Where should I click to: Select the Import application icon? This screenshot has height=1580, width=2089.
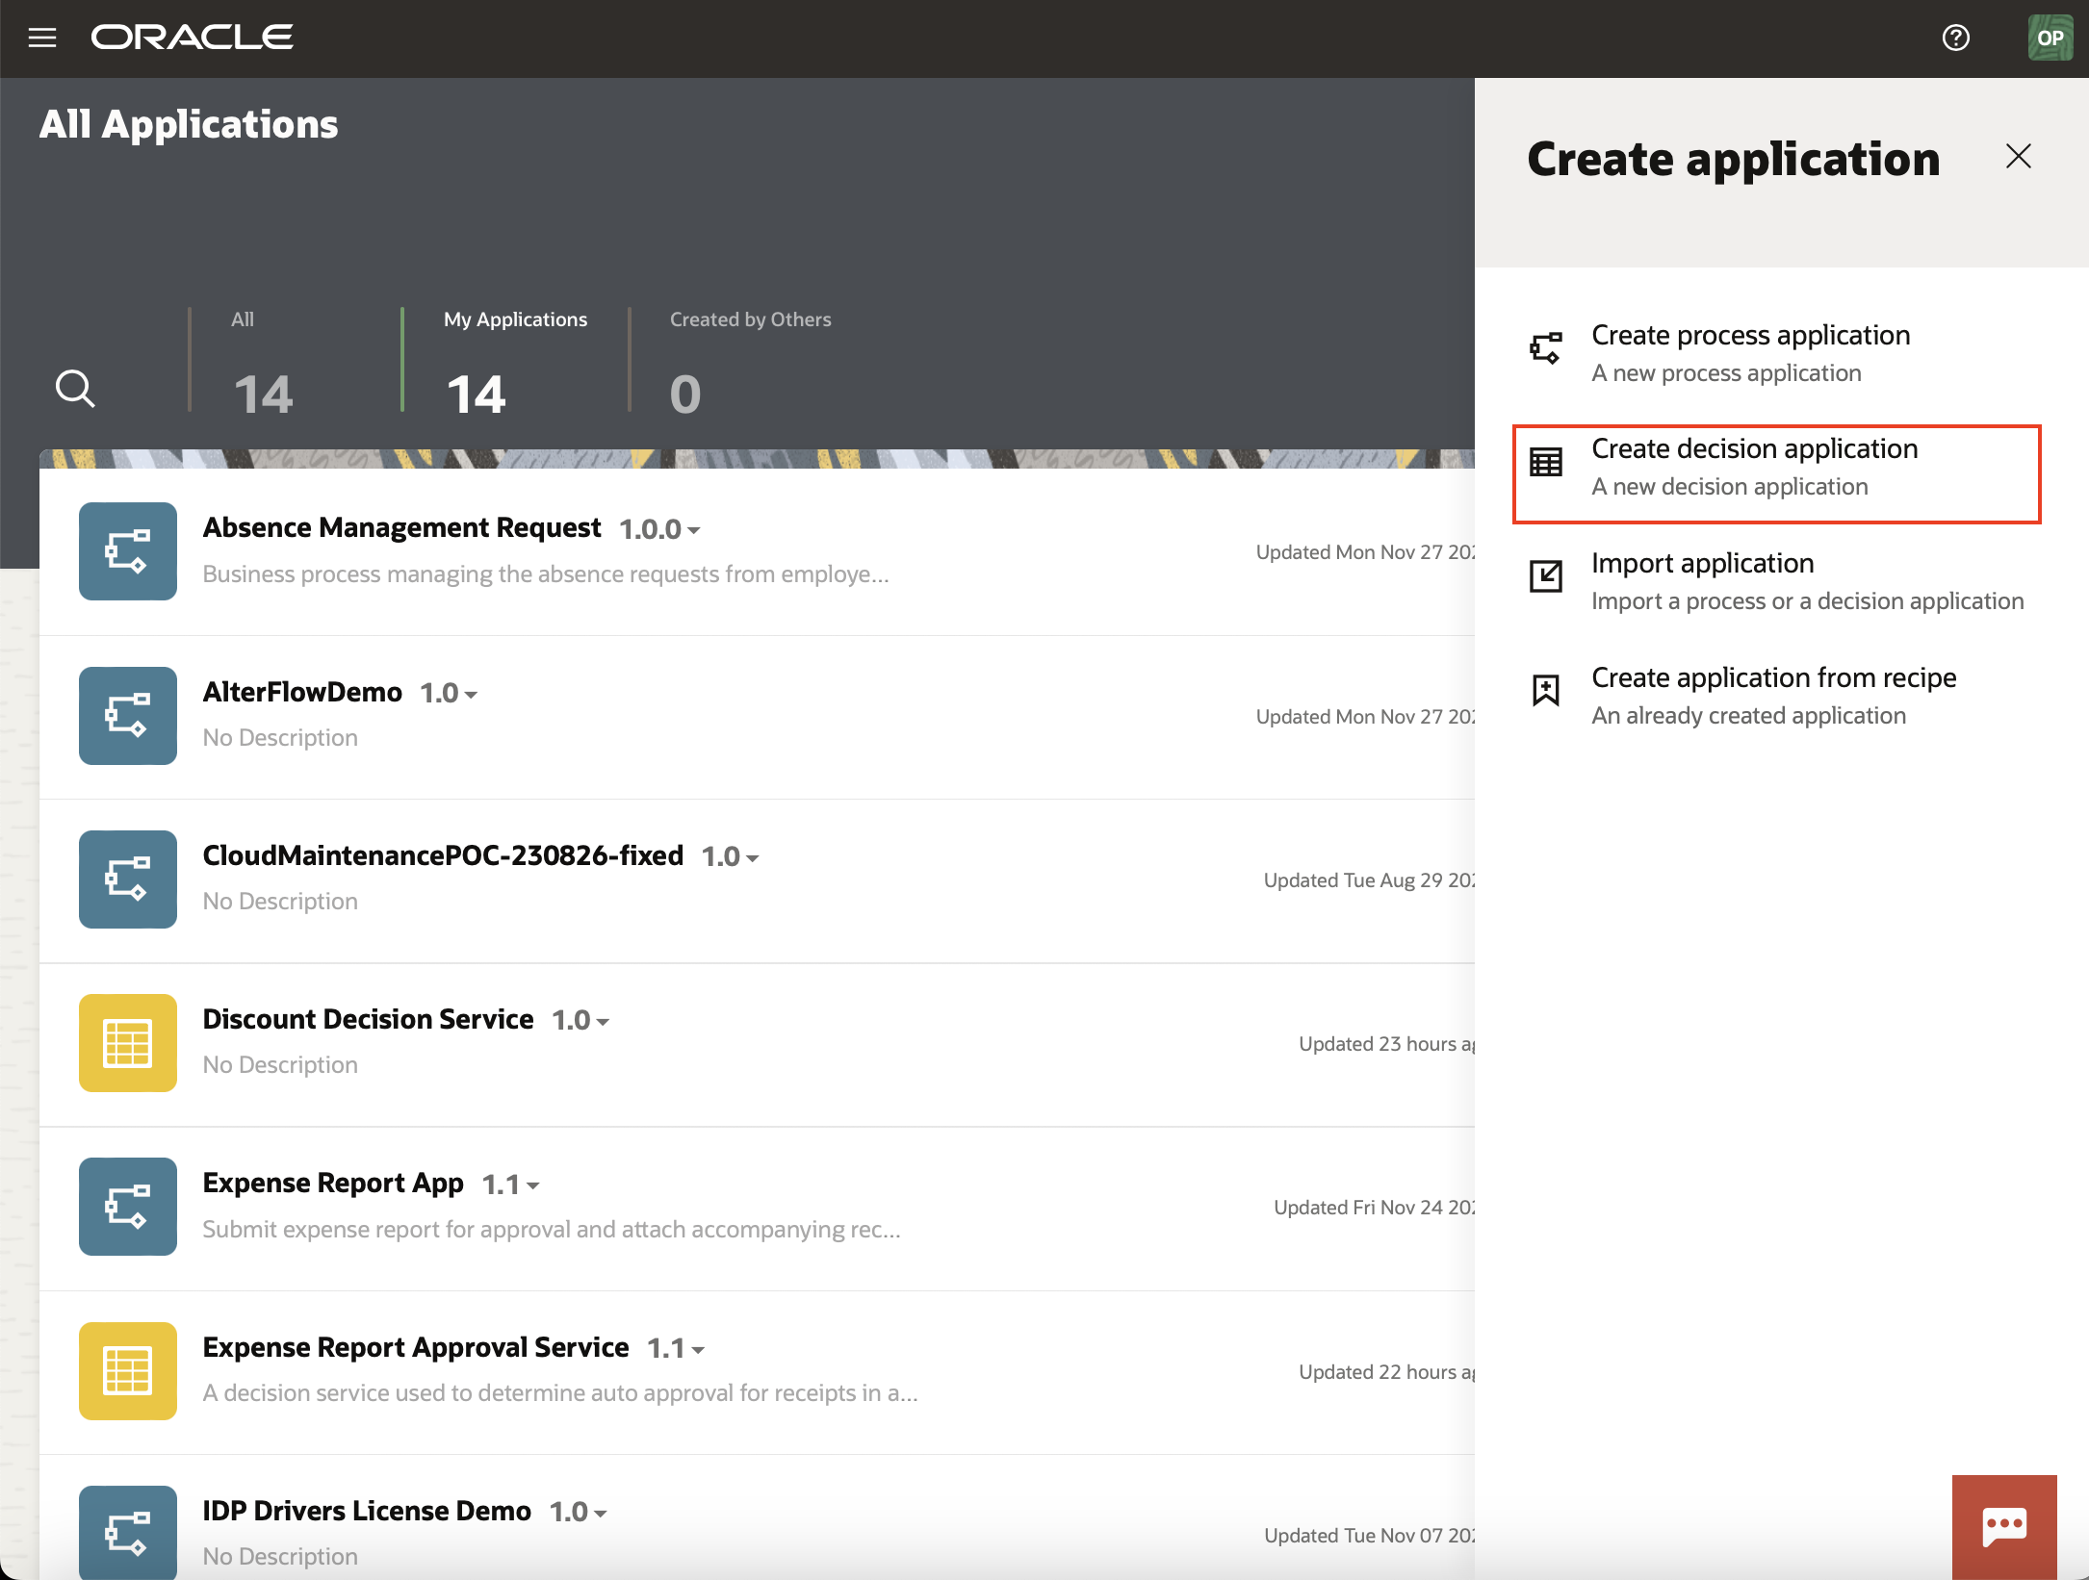pos(1545,577)
